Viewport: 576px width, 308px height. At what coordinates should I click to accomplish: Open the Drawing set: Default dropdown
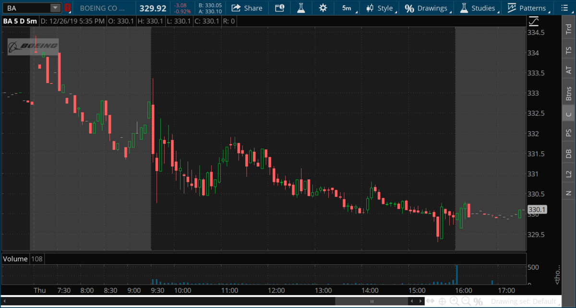(526, 301)
